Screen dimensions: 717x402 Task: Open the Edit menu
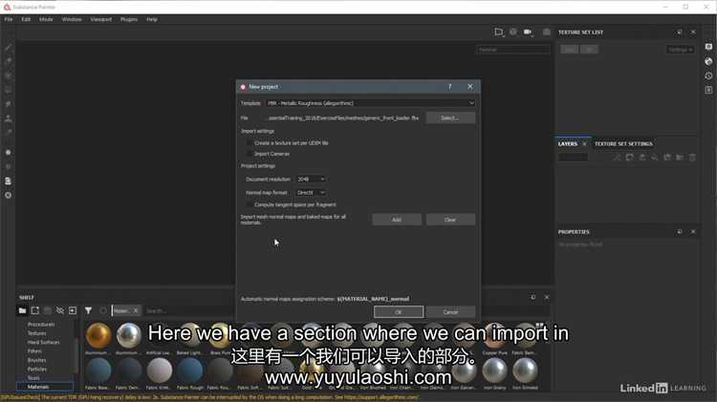coord(26,19)
